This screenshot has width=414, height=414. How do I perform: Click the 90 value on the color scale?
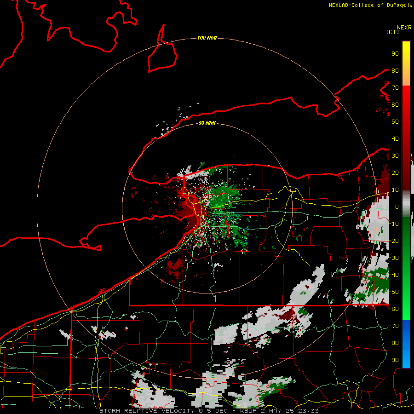click(395, 54)
